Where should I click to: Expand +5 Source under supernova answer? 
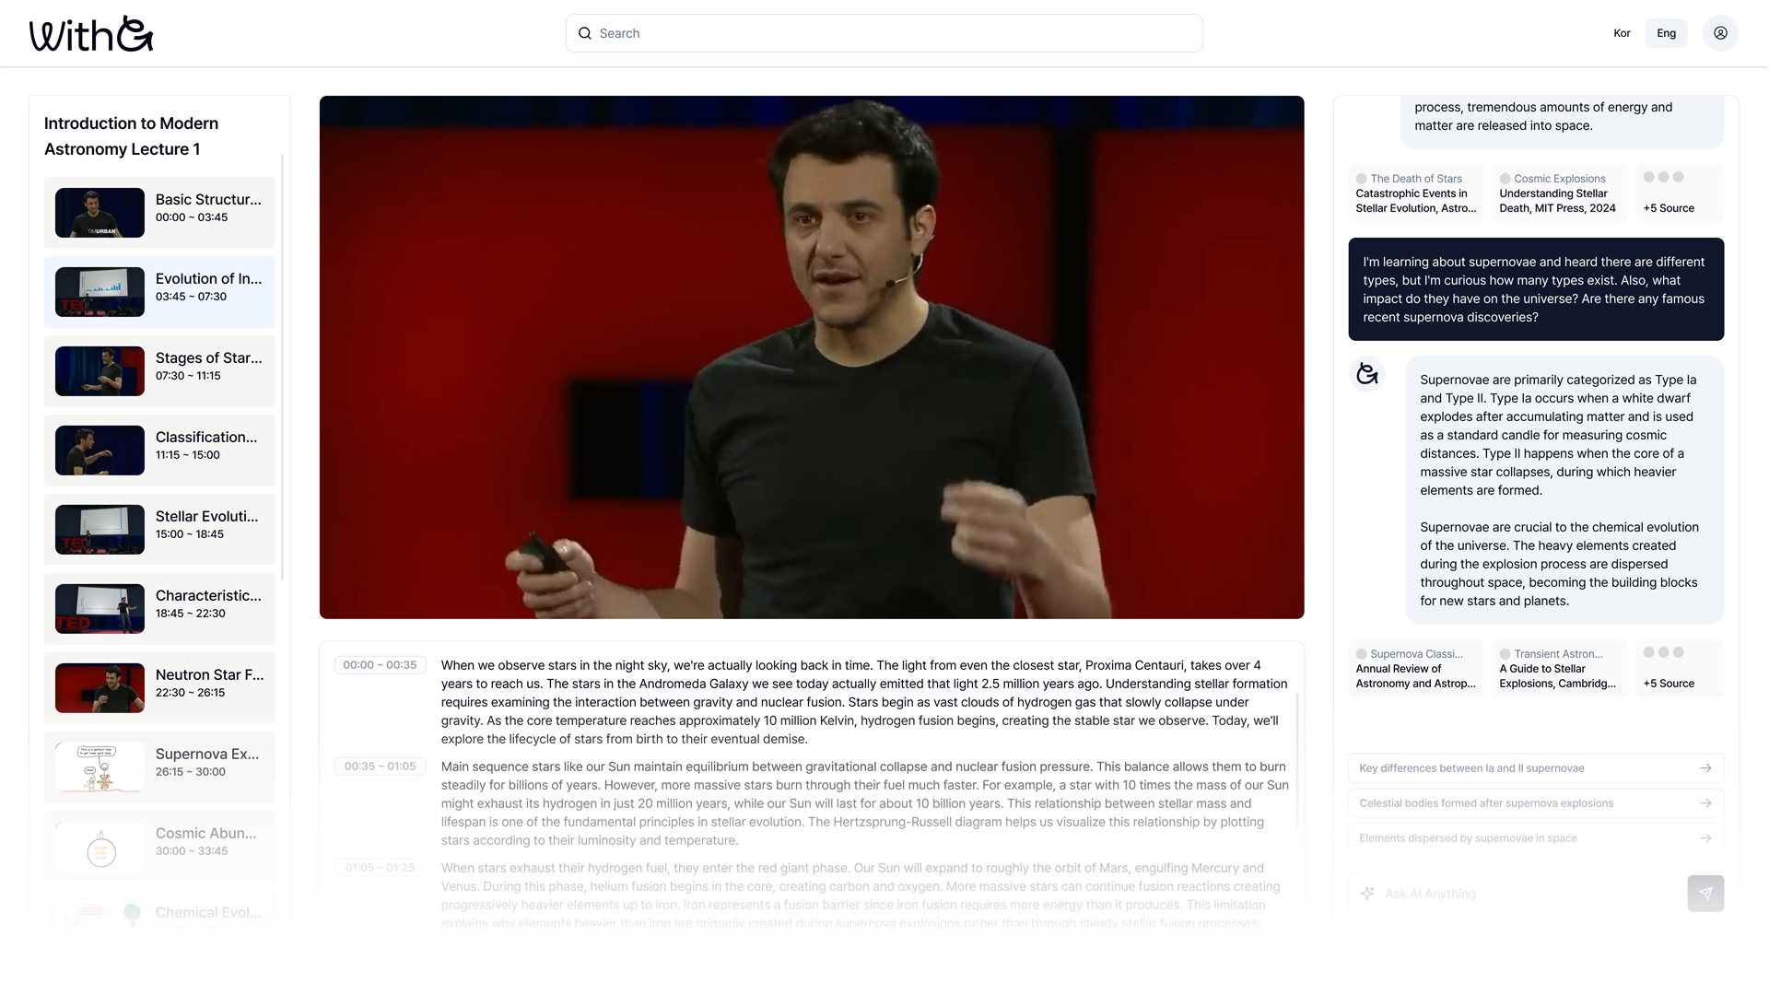(x=1669, y=684)
